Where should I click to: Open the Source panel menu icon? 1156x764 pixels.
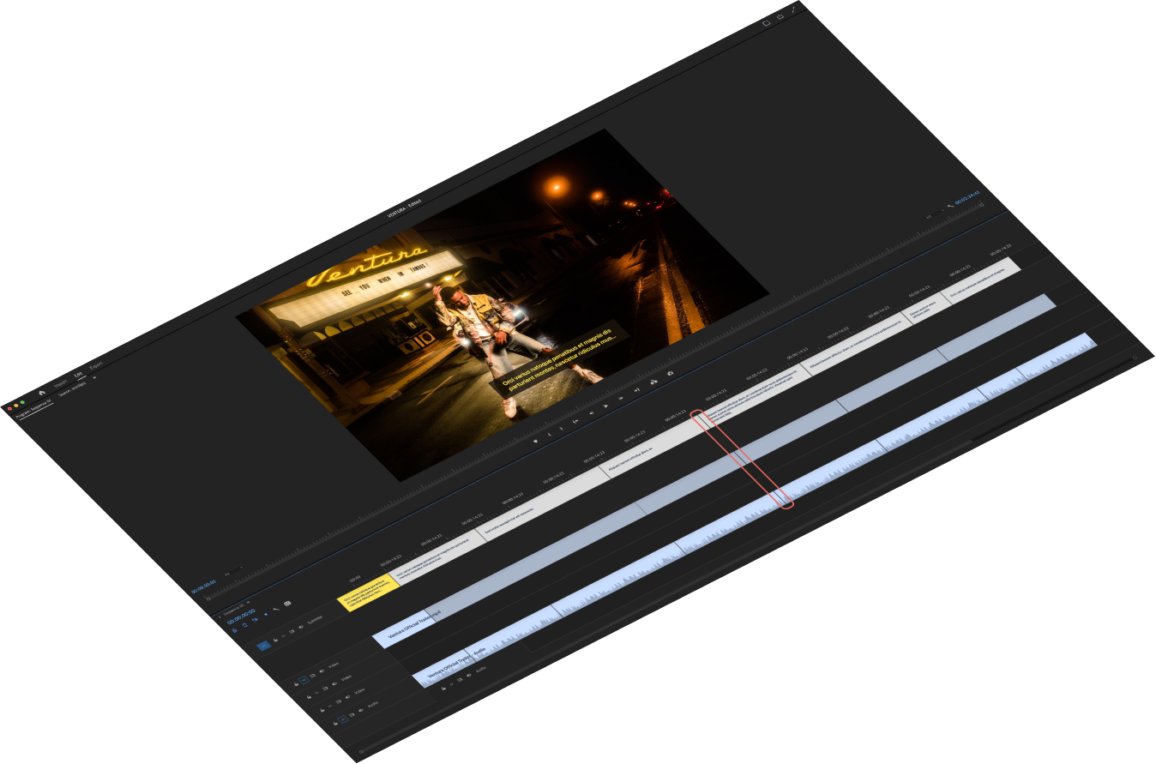[94, 377]
